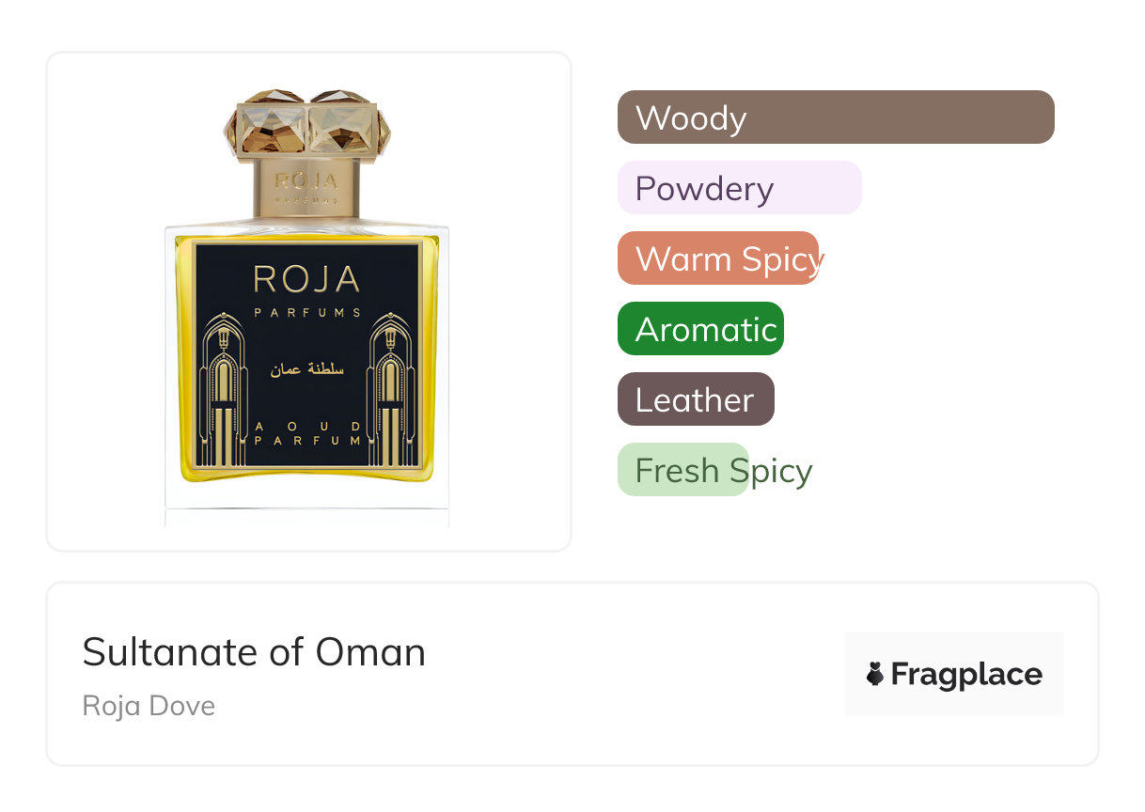Click the Fresh Spicy accord bar
This screenshot has height=812, width=1145.
point(683,470)
